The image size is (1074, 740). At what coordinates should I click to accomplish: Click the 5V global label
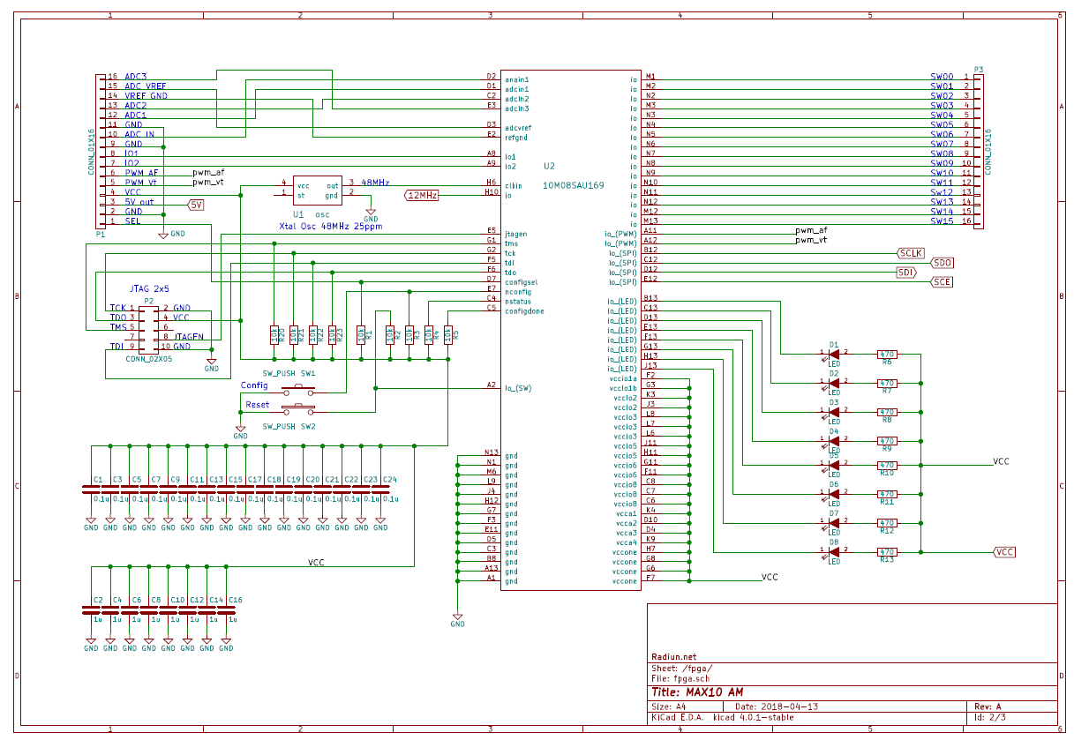click(x=196, y=205)
